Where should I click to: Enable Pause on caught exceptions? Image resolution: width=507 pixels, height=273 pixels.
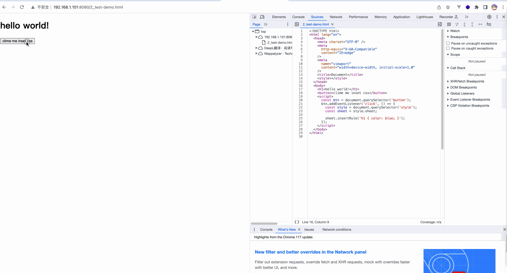448,48
